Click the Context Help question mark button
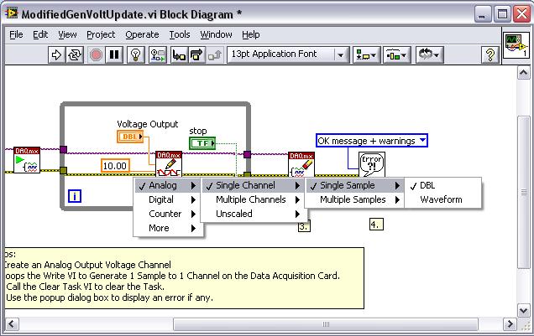534x336 pixels. point(490,54)
